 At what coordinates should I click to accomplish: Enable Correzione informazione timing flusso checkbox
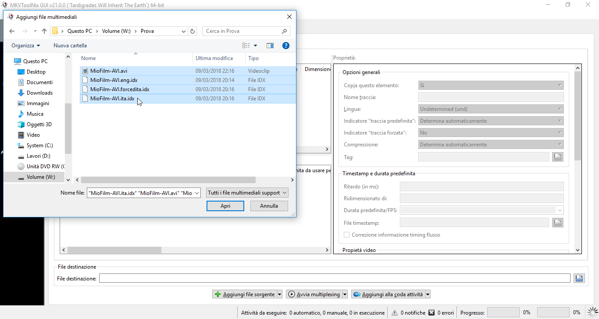tap(347, 235)
